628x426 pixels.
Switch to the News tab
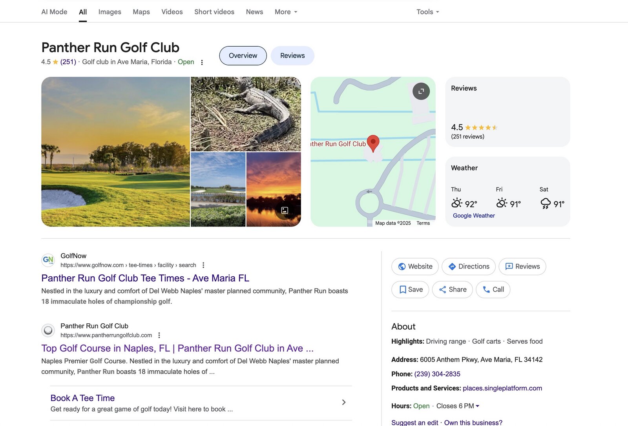coord(254,12)
